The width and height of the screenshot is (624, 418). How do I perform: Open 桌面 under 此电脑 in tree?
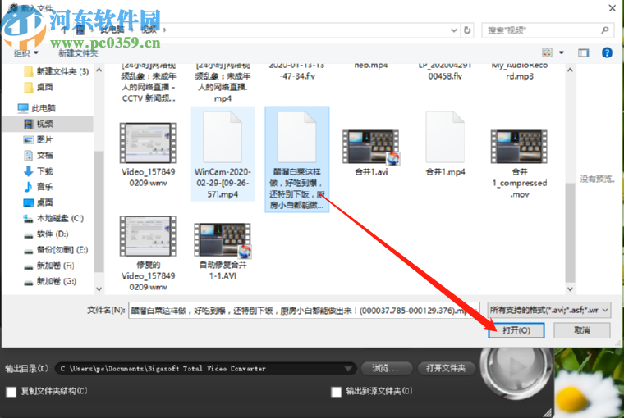coord(39,202)
